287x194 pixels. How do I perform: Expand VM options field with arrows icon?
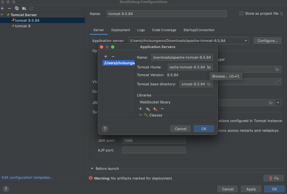coord(277,82)
